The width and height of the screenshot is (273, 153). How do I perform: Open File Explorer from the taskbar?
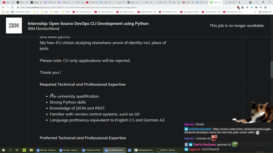(x=31, y=150)
